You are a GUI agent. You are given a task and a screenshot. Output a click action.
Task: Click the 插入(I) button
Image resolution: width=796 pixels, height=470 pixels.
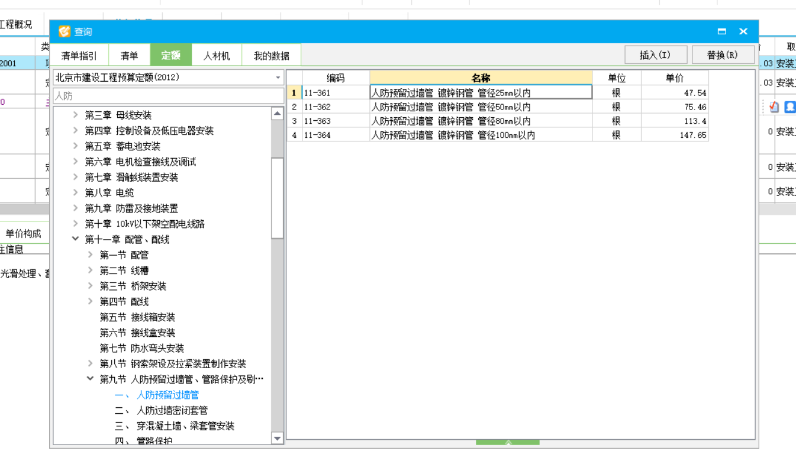click(x=656, y=54)
